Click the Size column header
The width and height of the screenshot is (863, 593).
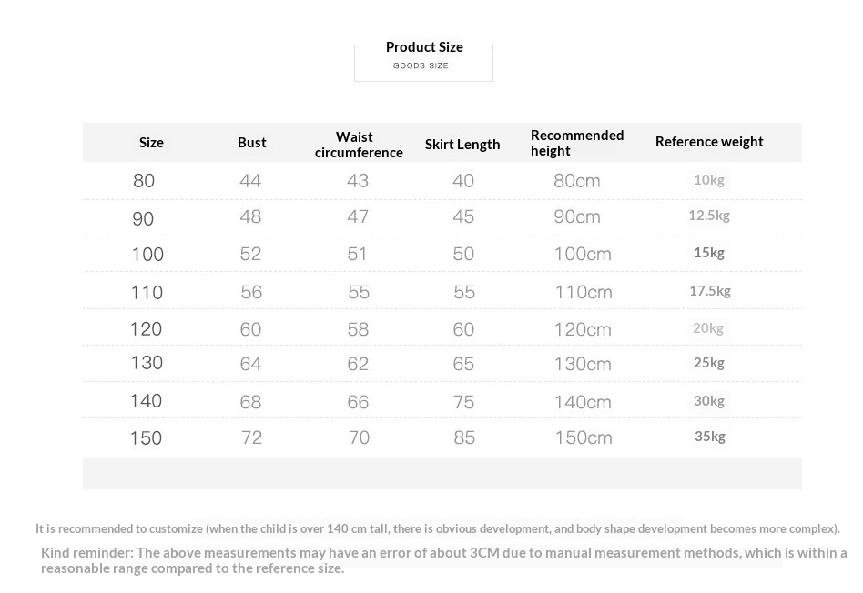point(151,143)
